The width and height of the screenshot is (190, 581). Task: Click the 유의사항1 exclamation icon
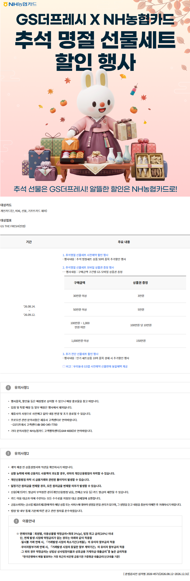pyautogui.click(x=8, y=388)
